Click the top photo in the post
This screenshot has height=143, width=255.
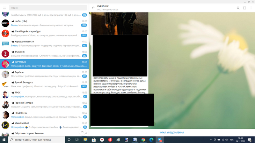pyautogui.click(x=120, y=23)
